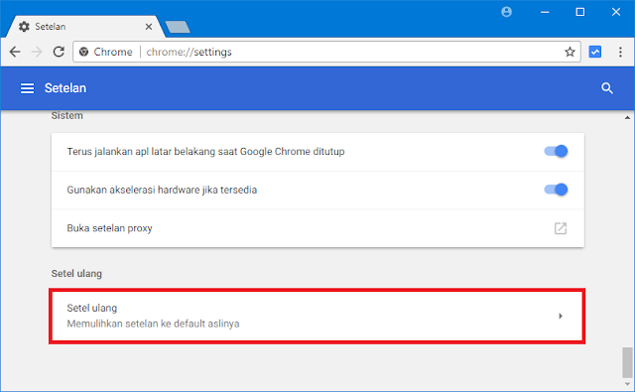Open the external link icon for proxy settings

(561, 228)
